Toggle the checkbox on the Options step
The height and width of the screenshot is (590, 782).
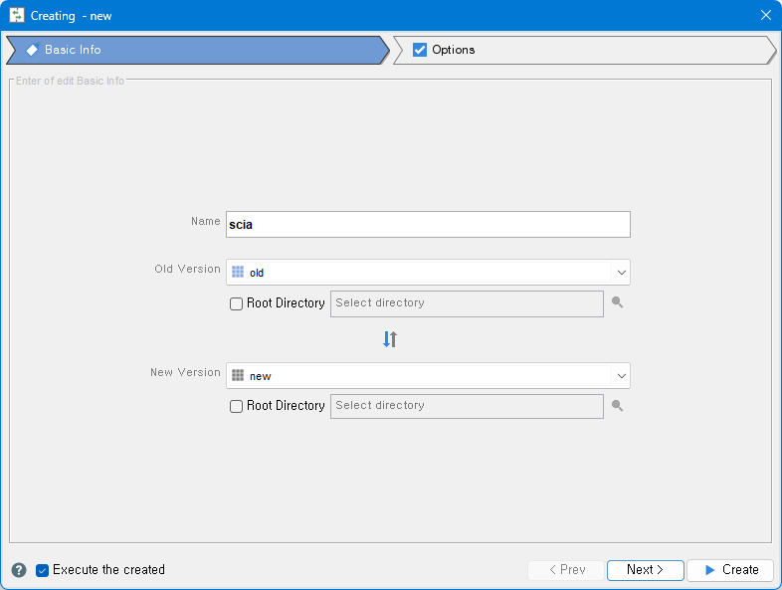(420, 50)
